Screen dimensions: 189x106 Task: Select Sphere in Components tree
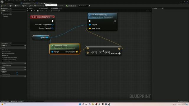coord(6,16)
